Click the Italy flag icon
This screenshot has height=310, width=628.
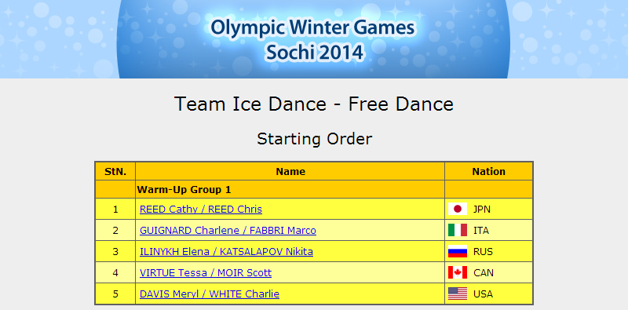(x=458, y=230)
